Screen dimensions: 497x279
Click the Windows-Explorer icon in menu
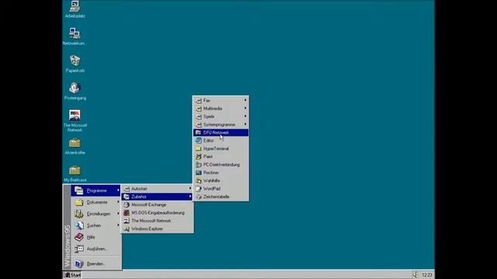click(x=127, y=229)
